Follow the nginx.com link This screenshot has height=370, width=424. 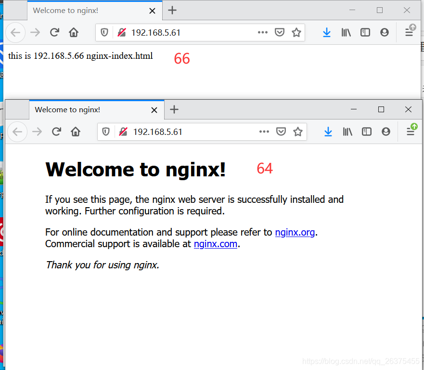tap(216, 244)
